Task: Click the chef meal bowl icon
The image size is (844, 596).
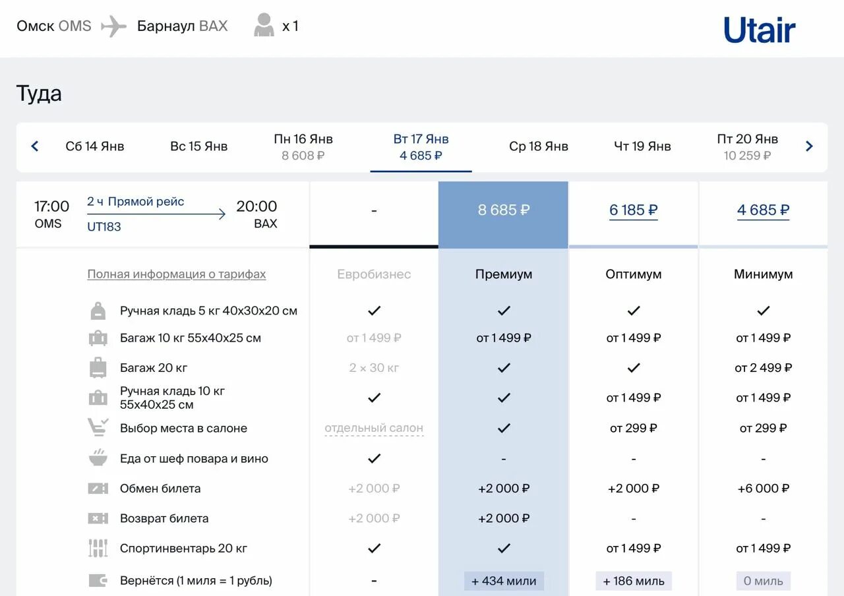Action: [x=98, y=458]
